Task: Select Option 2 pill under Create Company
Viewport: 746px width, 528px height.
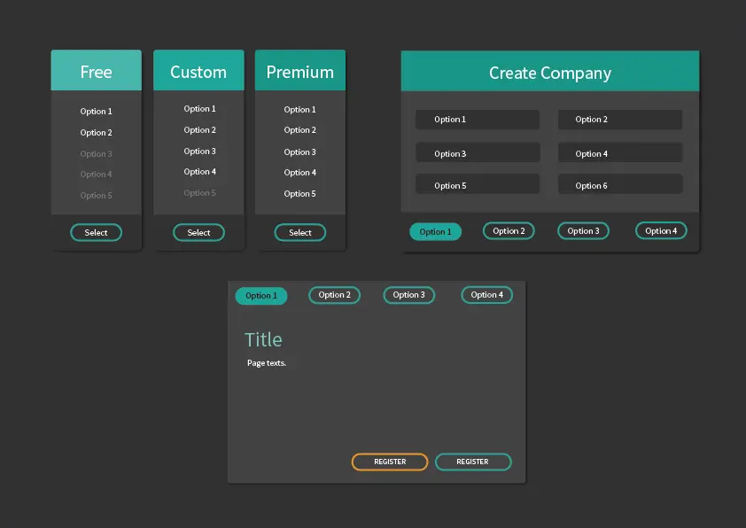Action: (x=509, y=231)
